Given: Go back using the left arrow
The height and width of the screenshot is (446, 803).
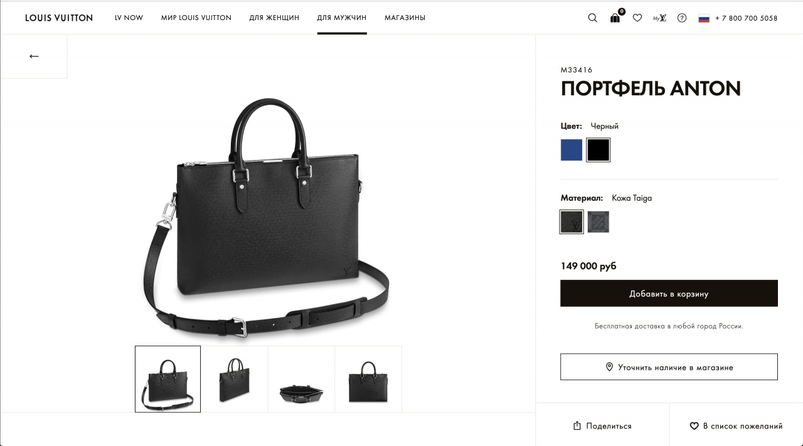Looking at the screenshot, I should [x=34, y=56].
